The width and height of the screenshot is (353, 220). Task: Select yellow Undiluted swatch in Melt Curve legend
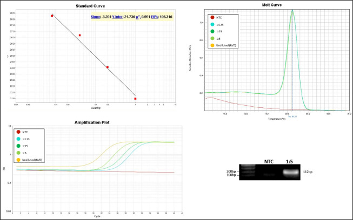click(x=211, y=46)
